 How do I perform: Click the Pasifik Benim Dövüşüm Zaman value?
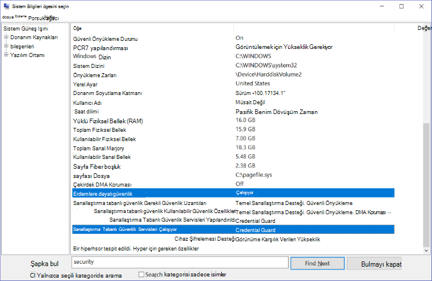tap(276, 112)
